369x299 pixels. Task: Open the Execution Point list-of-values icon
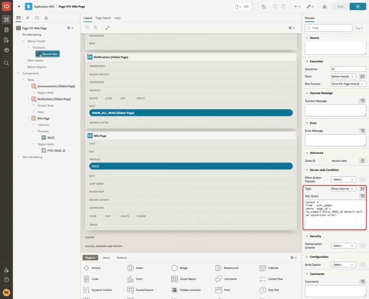(363, 76)
